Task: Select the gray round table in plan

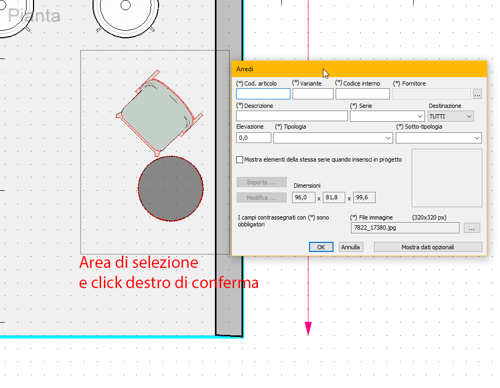Action: point(171,189)
